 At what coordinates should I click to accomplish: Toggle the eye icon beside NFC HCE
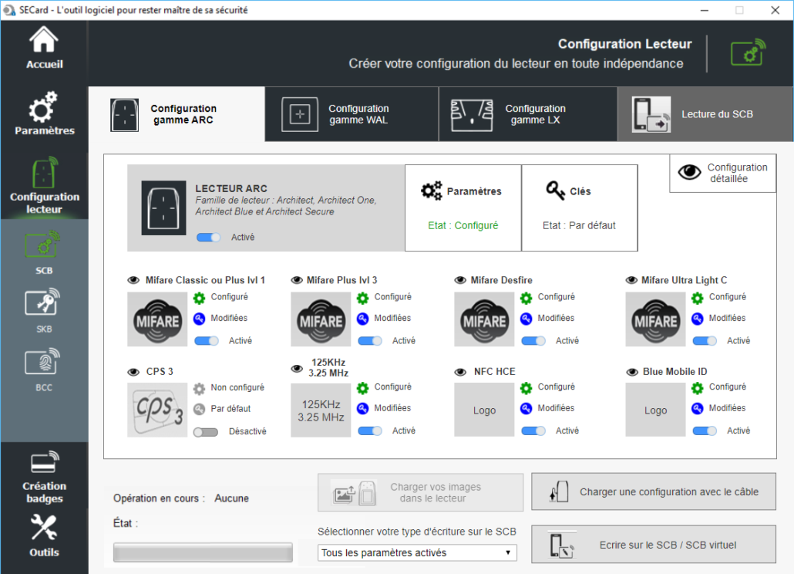[x=460, y=372]
